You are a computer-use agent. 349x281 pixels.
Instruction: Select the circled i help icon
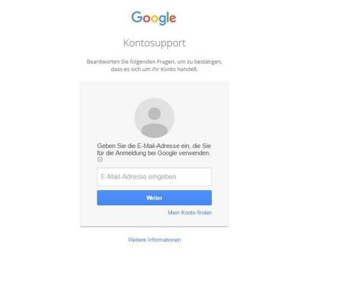click(x=100, y=159)
